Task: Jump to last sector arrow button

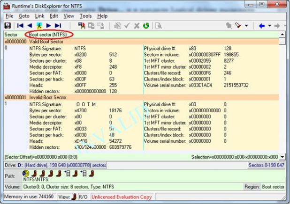Action: point(58,25)
